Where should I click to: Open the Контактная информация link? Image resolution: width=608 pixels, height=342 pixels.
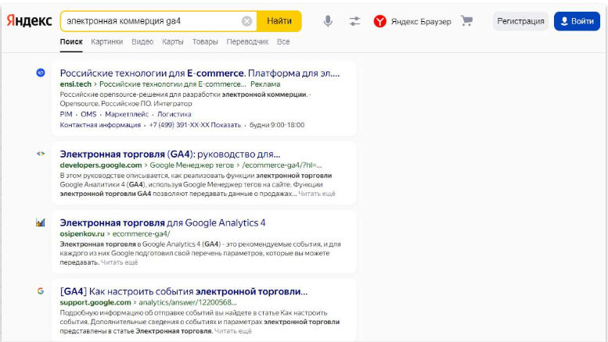pos(100,125)
